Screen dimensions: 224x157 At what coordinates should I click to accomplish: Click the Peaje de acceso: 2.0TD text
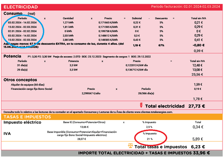66,57
